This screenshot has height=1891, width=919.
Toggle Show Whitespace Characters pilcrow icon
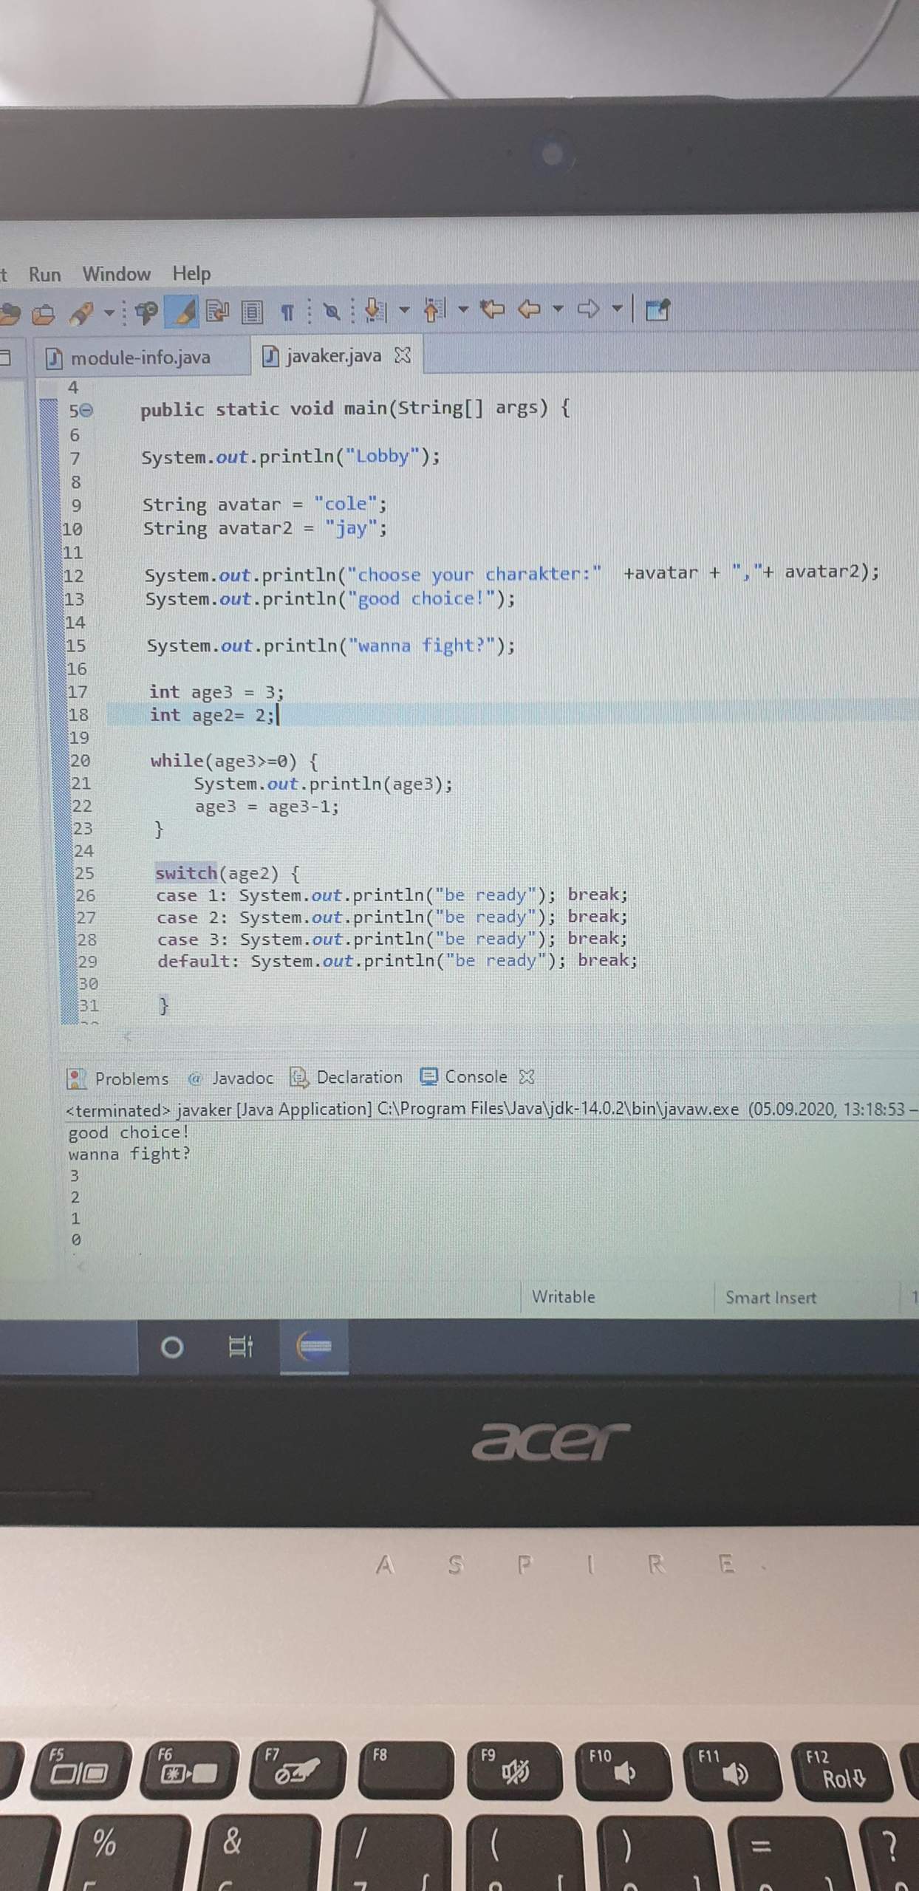[287, 312]
